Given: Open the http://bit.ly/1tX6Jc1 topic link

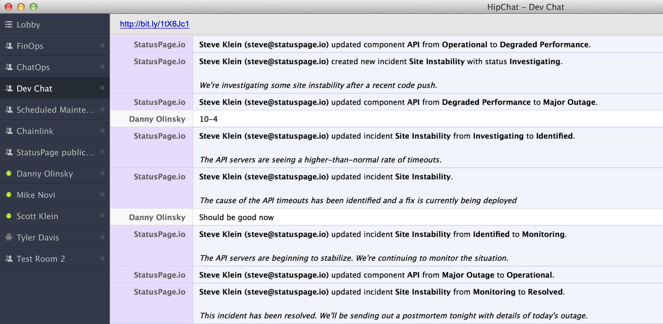Looking at the screenshot, I should point(155,24).
